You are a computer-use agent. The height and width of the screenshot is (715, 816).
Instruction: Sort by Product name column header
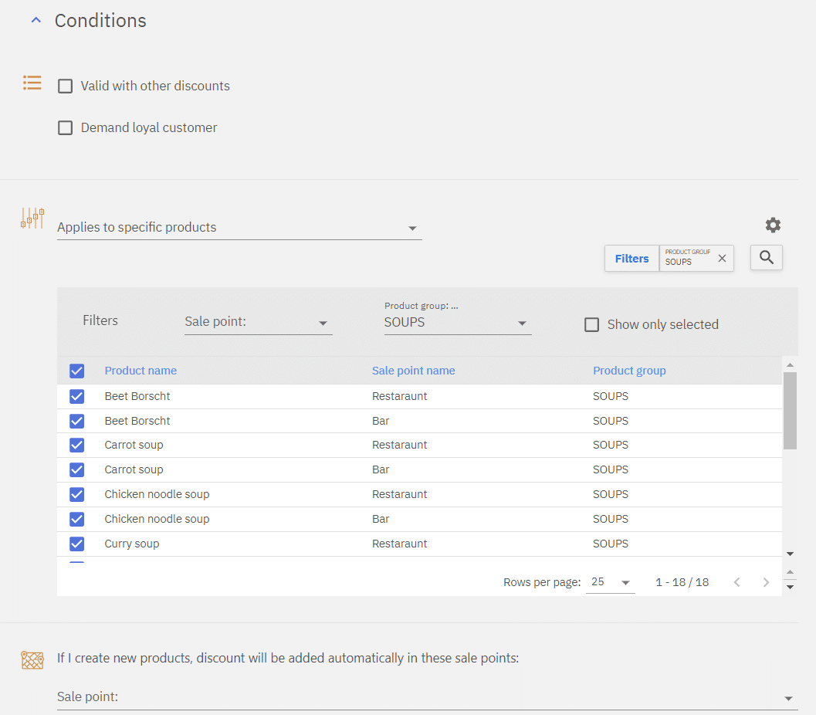tap(141, 371)
